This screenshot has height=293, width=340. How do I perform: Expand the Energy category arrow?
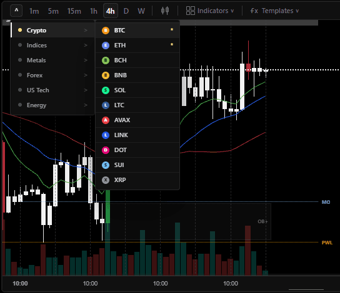tap(86, 105)
